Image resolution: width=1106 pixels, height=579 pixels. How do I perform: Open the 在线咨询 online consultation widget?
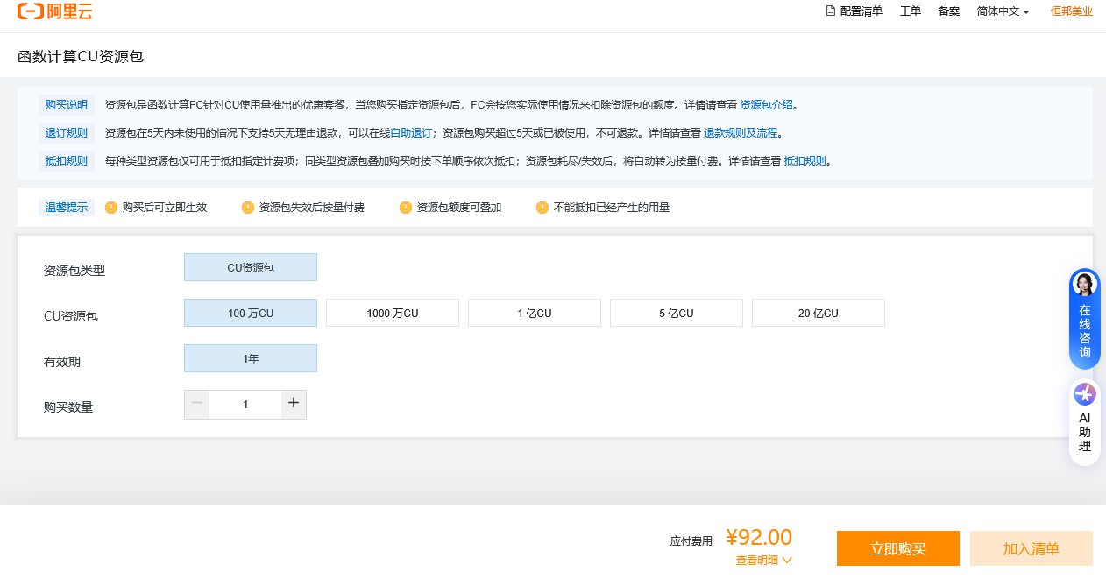pos(1084,320)
